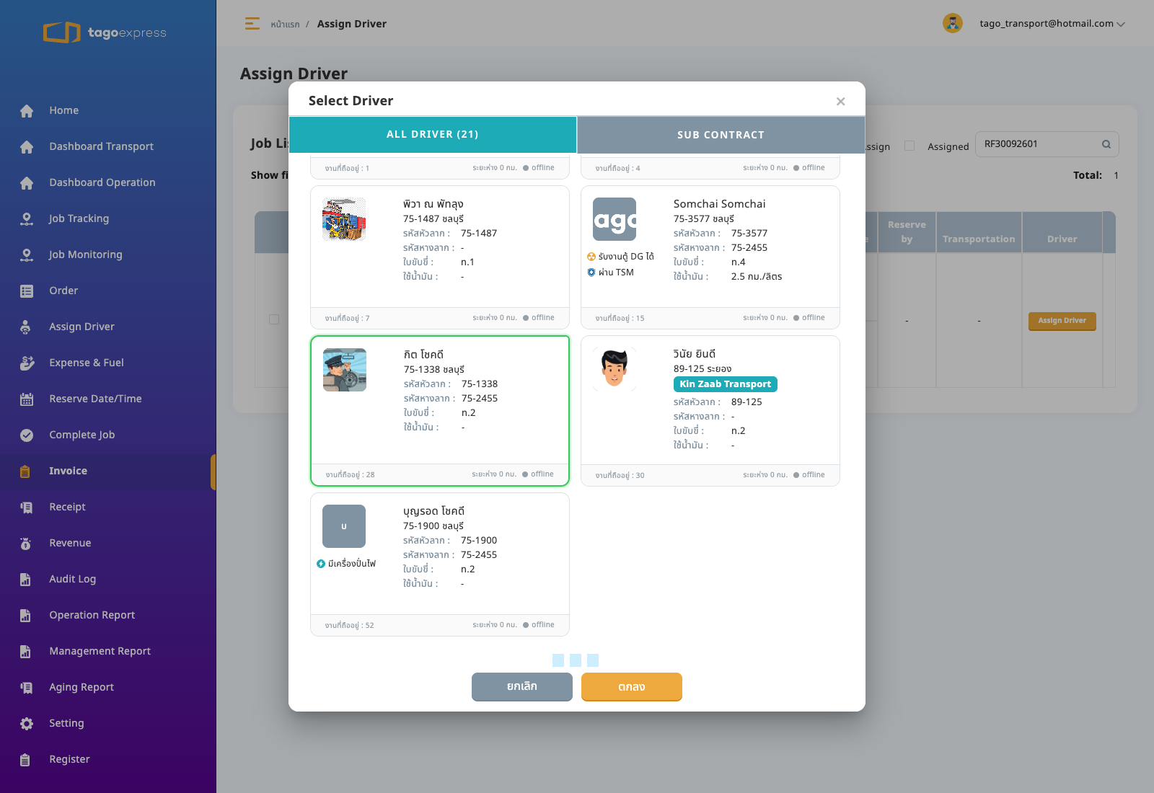Click the Complete Job checkmark icon
Screen dimensions: 1154x793
[27, 435]
